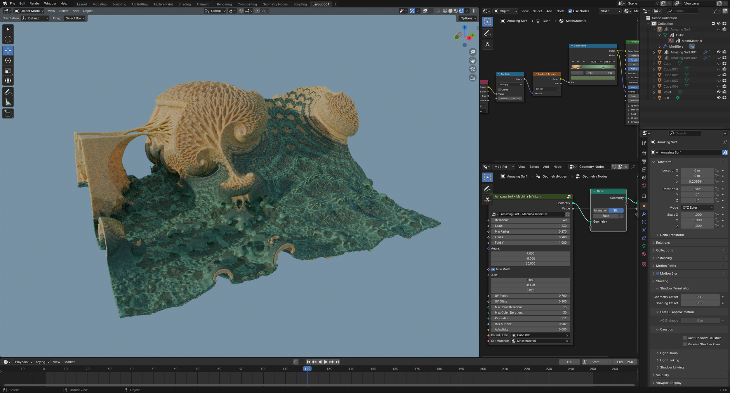Viewport: 730px width, 393px height.
Task: Click the Bake button in Bake node
Action: point(605,216)
